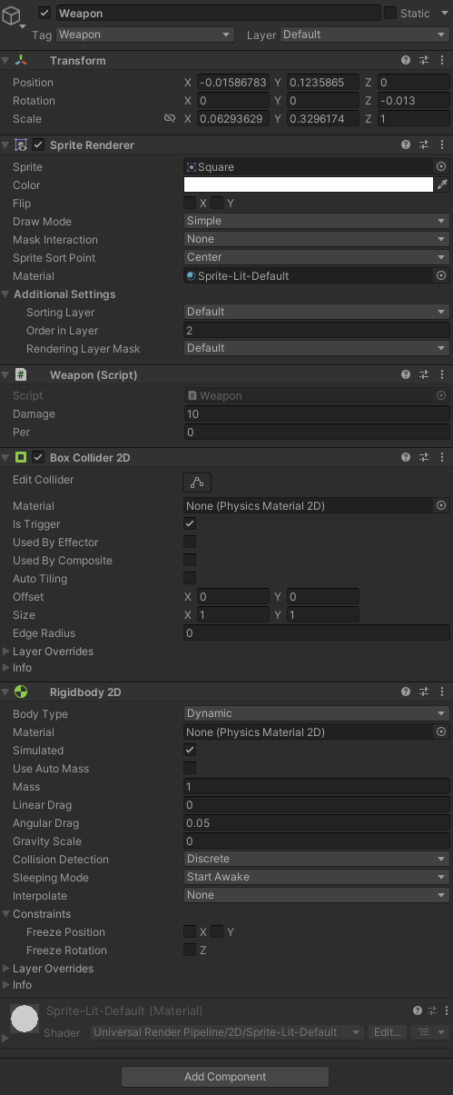The image size is (453, 1095).
Task: Click the color eyedropper picker icon
Action: 443,184
